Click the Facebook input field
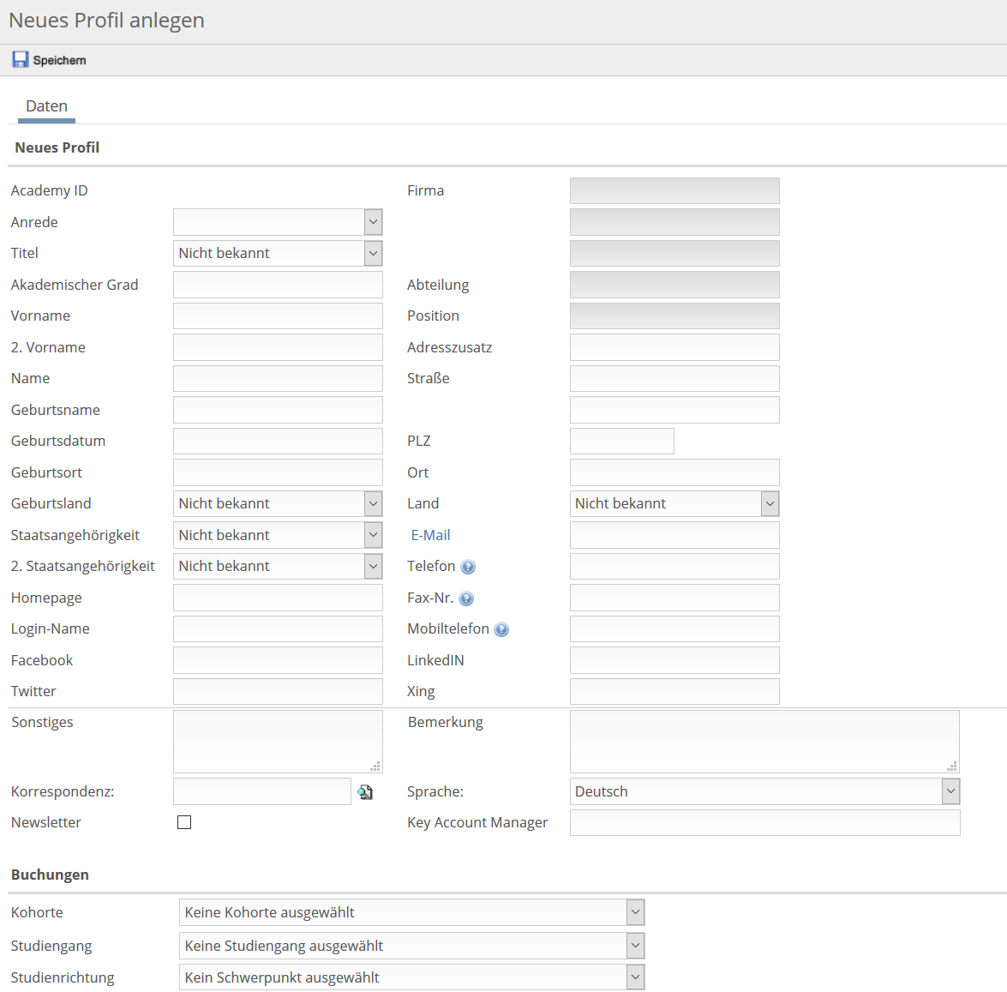This screenshot has width=1007, height=992. point(278,660)
